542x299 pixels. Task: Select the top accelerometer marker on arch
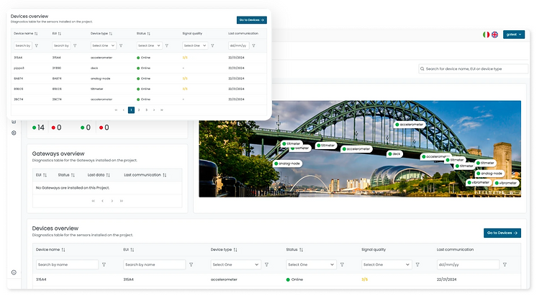pos(410,125)
